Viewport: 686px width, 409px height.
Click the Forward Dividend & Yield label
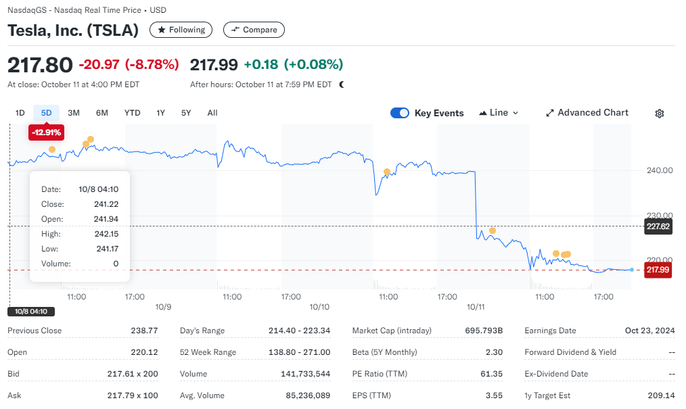(x=570, y=352)
